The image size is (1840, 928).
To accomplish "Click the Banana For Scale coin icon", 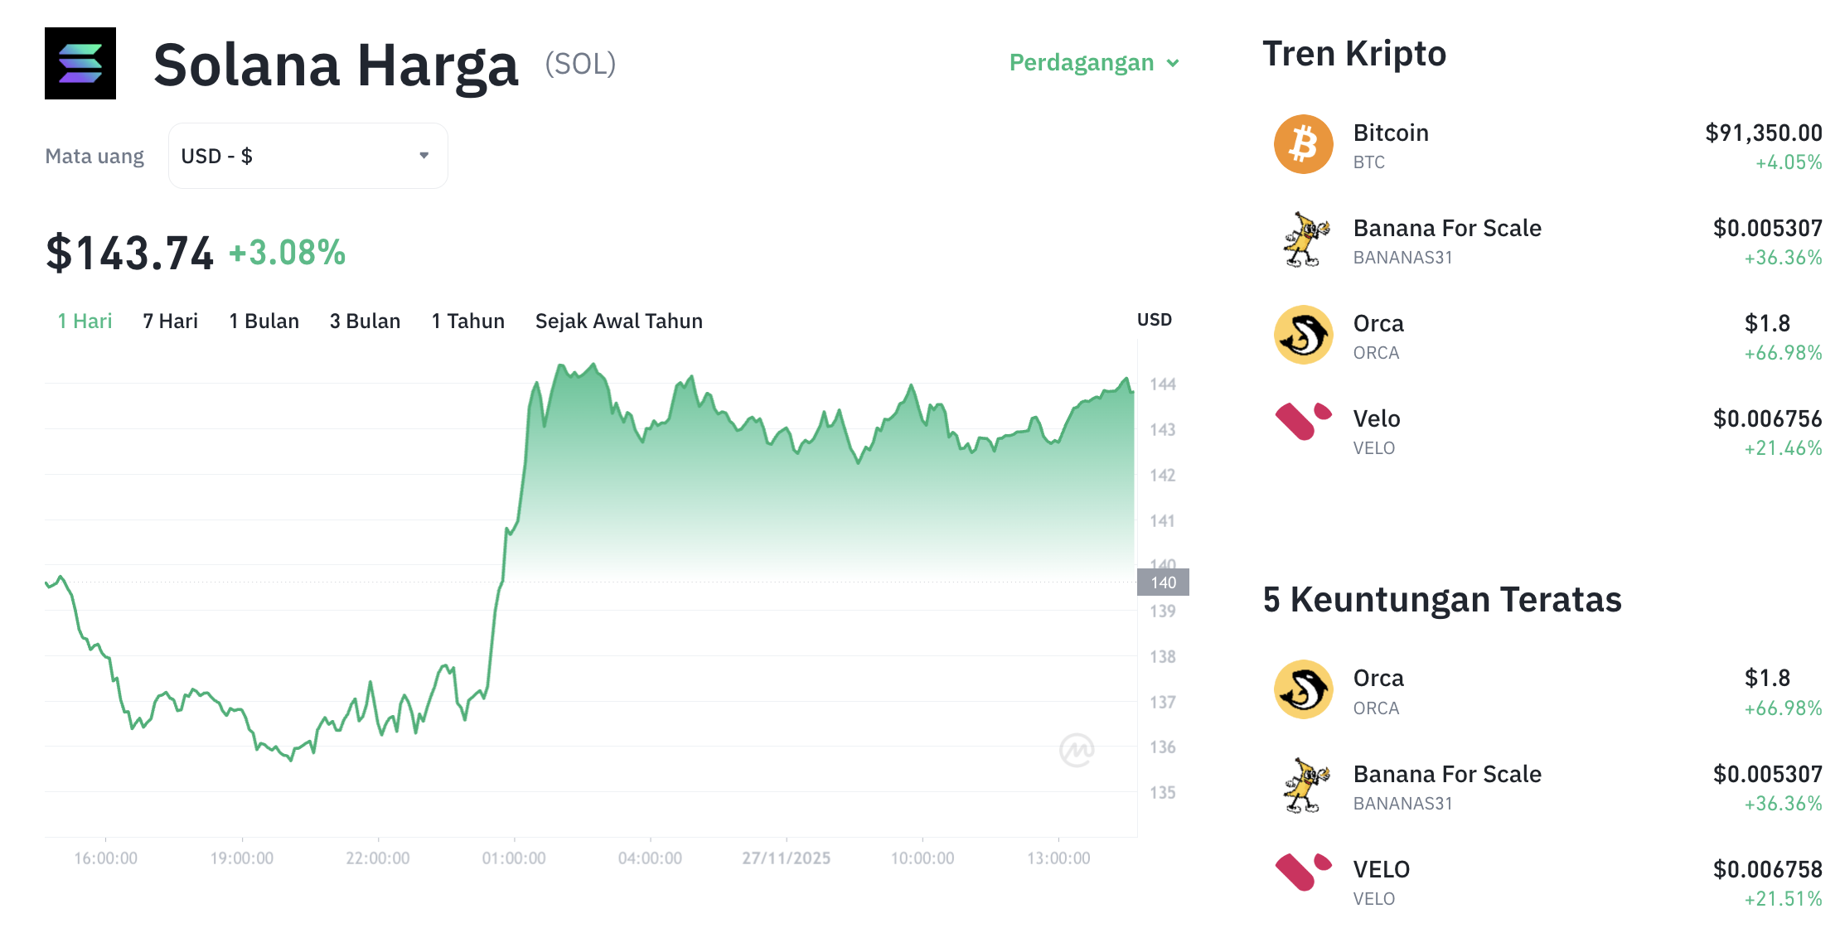I will (x=1303, y=240).
